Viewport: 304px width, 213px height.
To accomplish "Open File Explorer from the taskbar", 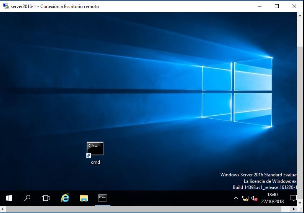I will [84, 198].
